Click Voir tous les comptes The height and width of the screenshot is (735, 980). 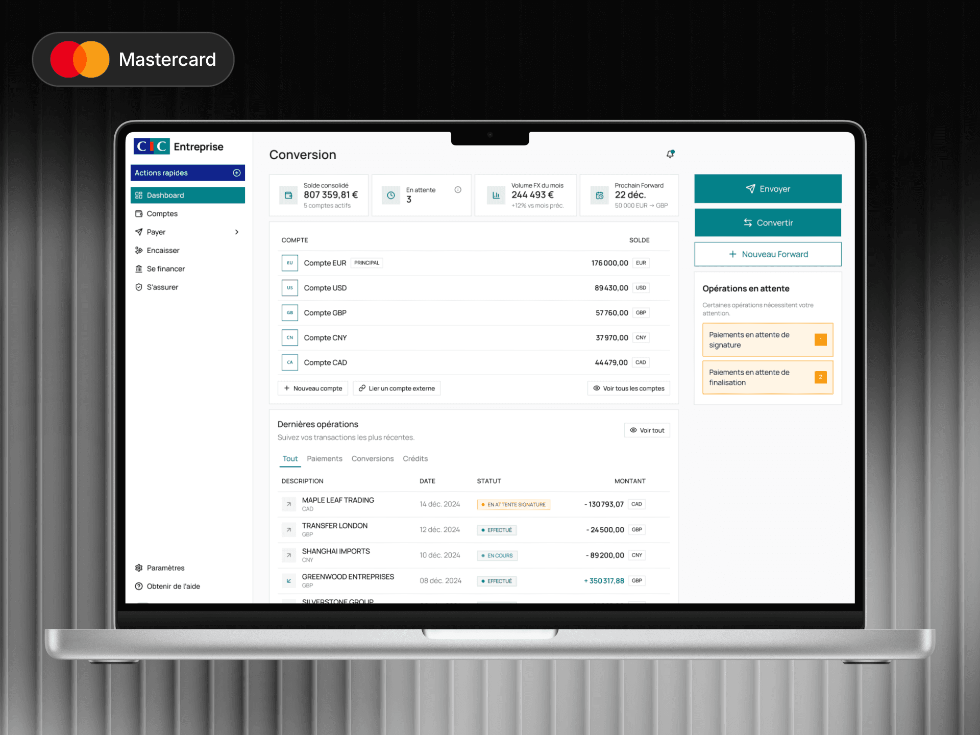coord(628,388)
